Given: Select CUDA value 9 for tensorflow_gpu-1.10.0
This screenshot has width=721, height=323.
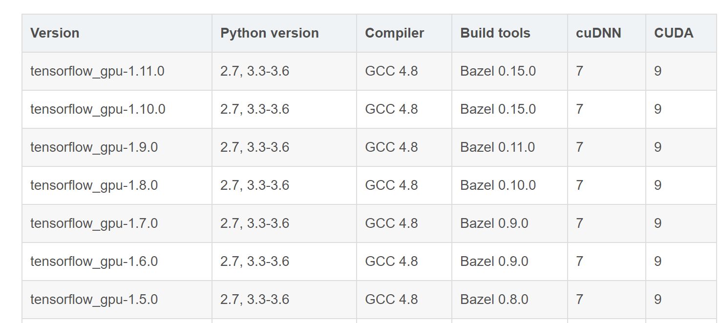Looking at the screenshot, I should pyautogui.click(x=681, y=109).
